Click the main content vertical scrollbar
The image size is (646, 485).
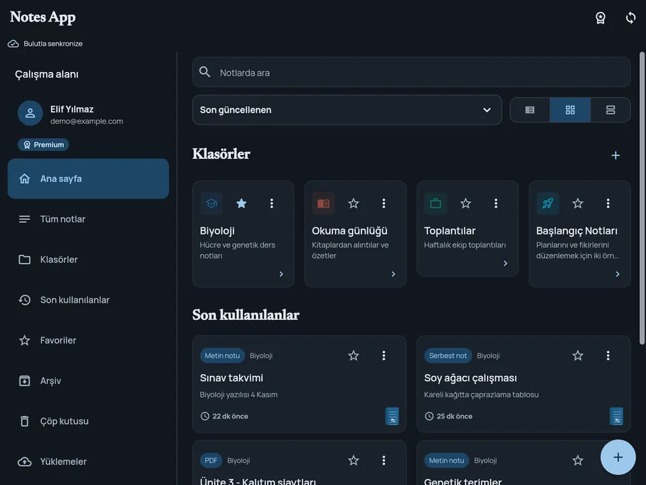tap(642, 198)
